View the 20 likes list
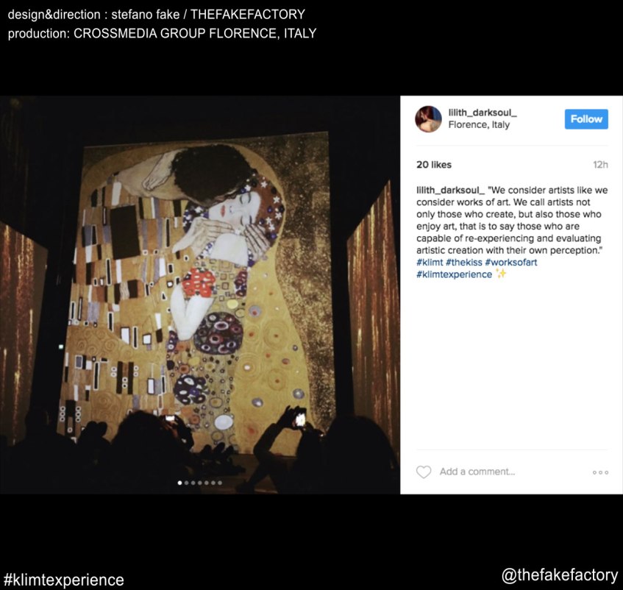Screen dimensions: 623x590 434,165
